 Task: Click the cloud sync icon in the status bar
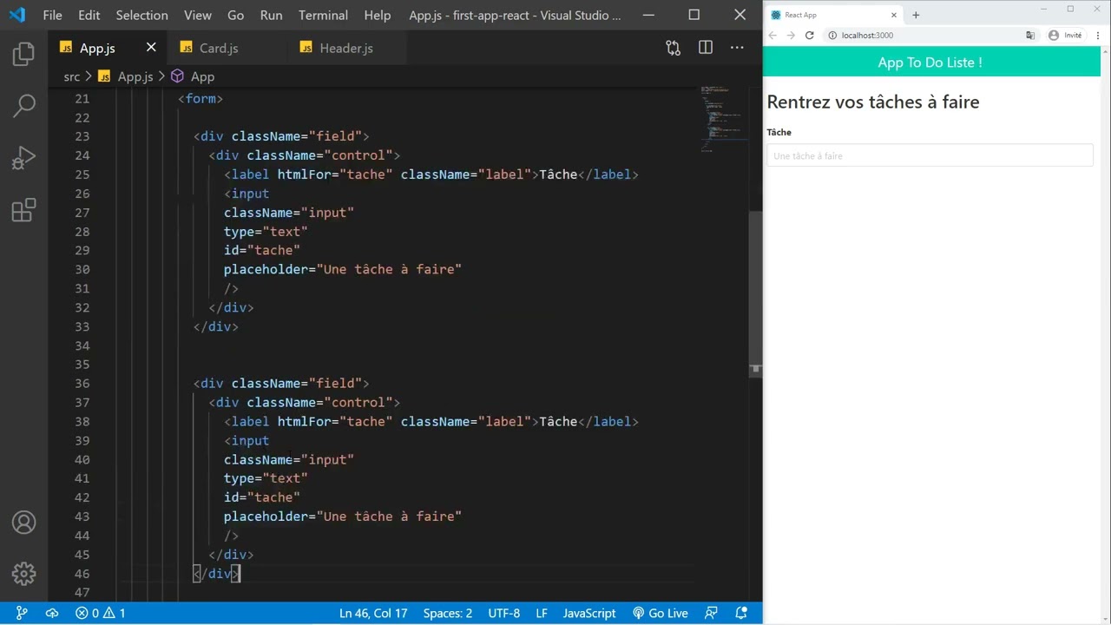(x=52, y=613)
